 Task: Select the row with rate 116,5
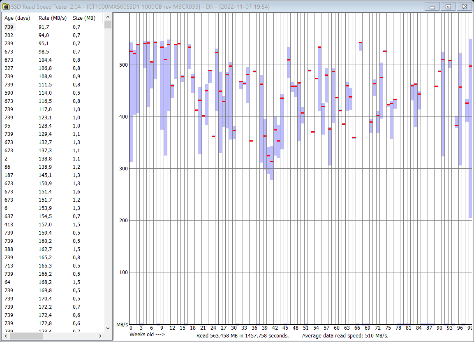tap(53, 101)
